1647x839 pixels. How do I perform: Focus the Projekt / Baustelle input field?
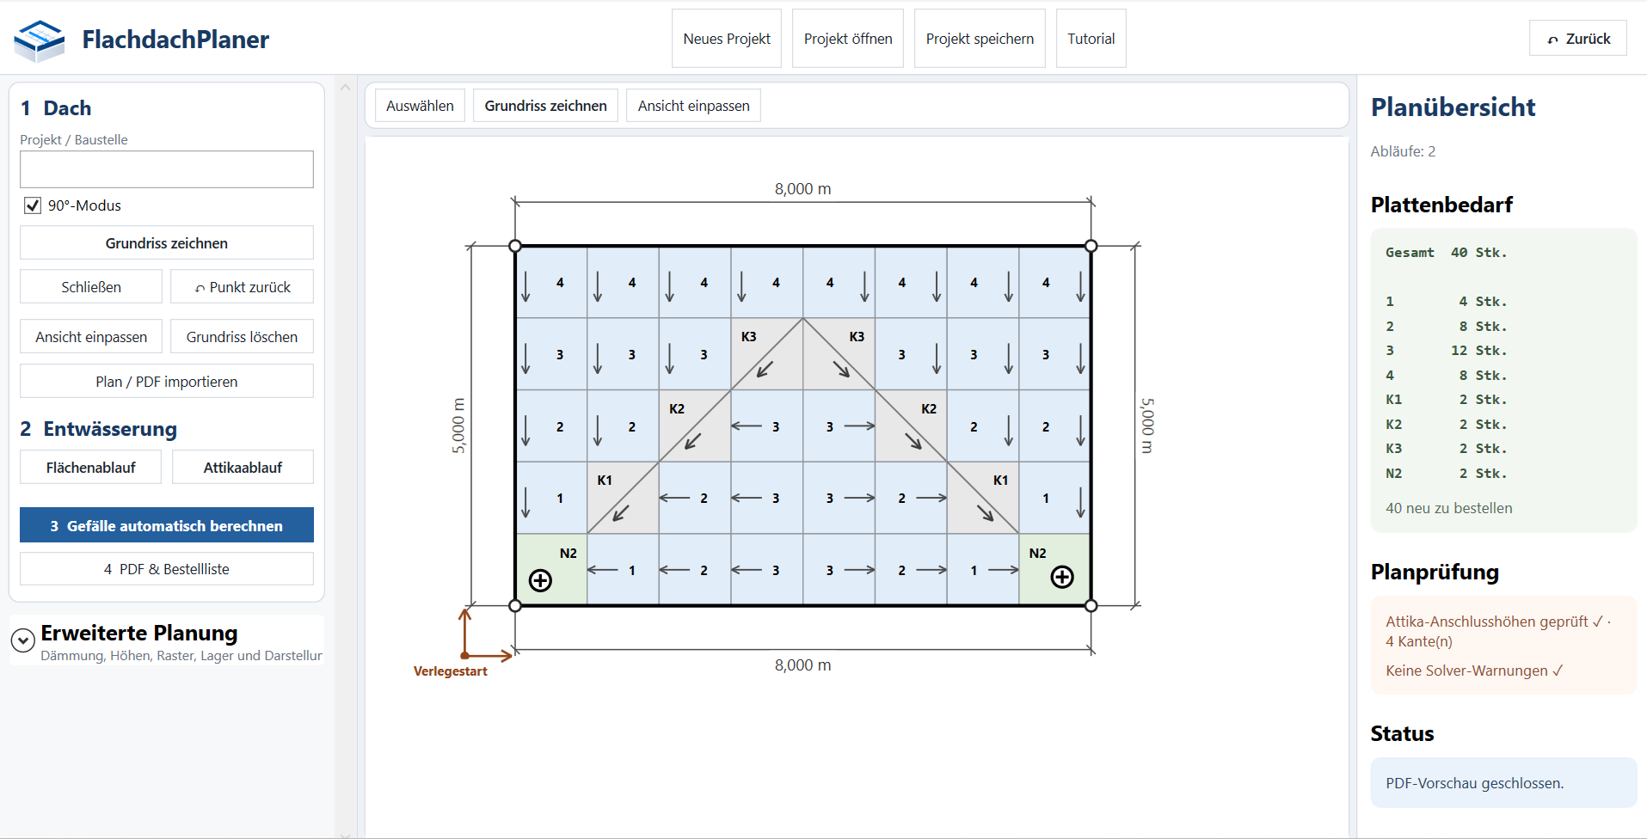point(167,169)
